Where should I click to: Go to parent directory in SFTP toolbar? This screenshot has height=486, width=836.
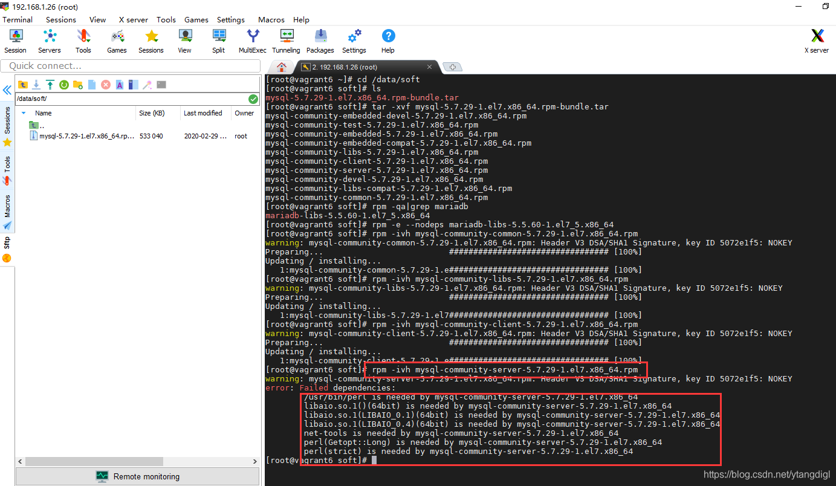[x=23, y=85]
